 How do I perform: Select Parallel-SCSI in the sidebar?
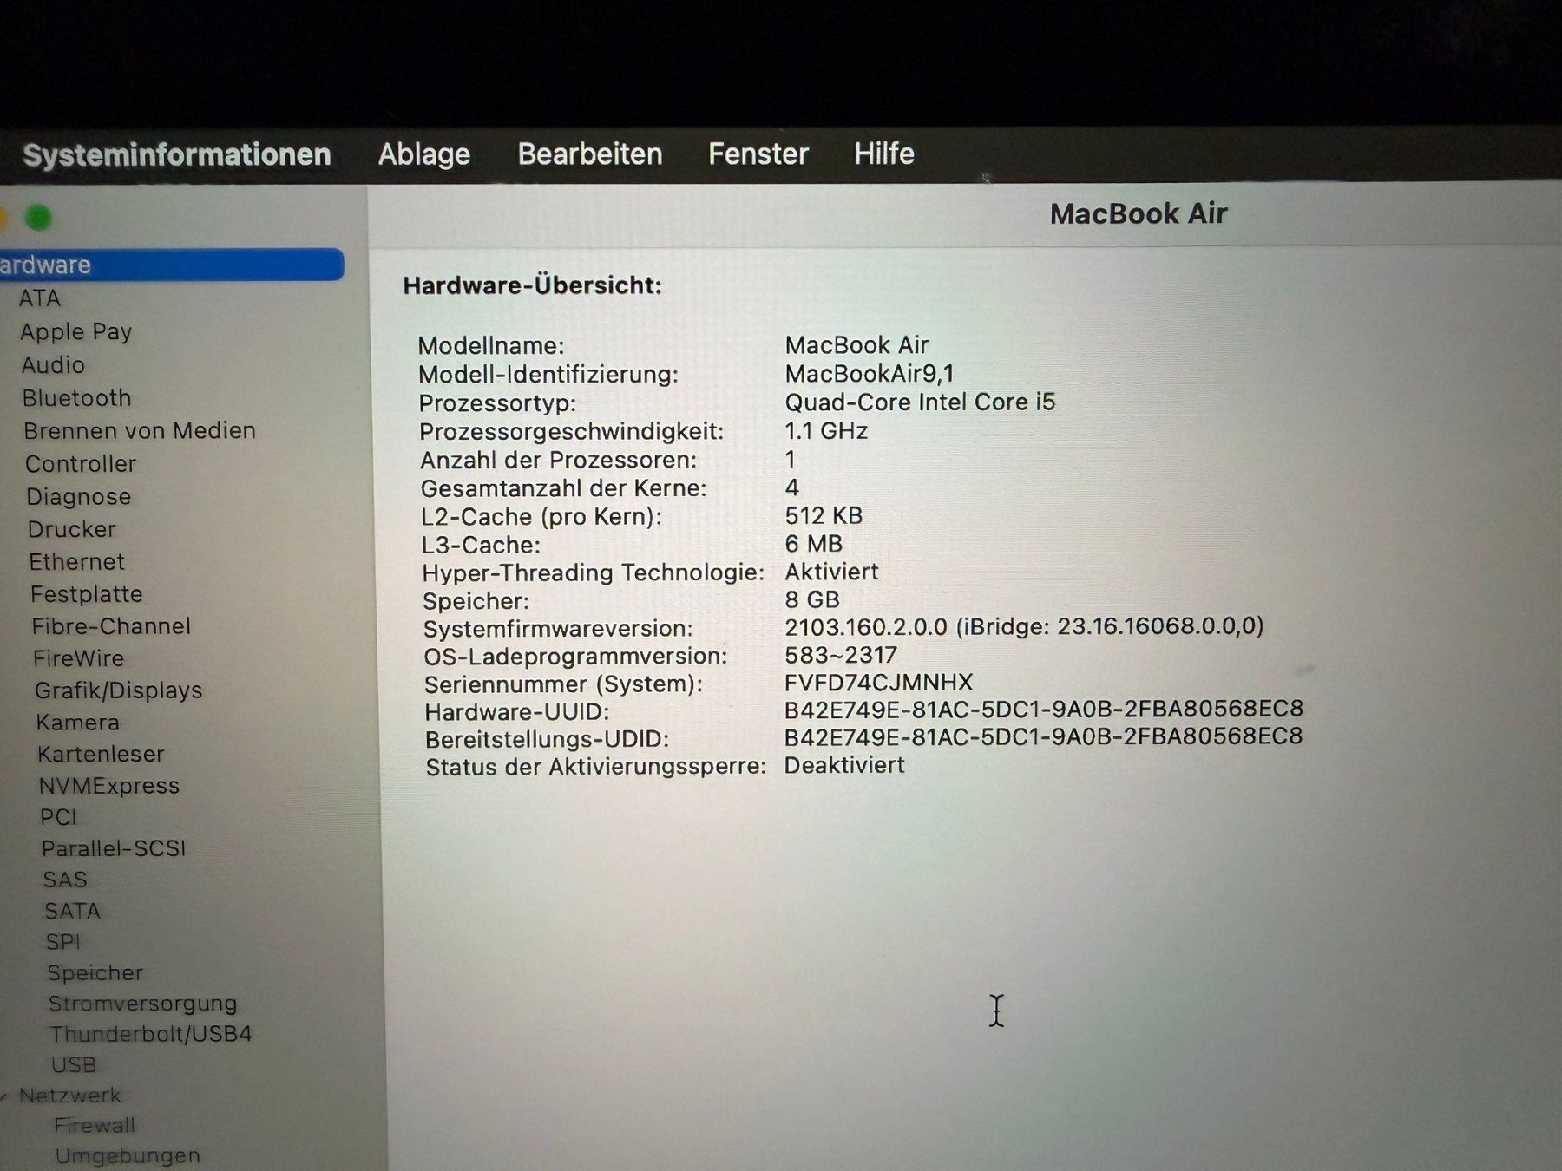tap(114, 848)
